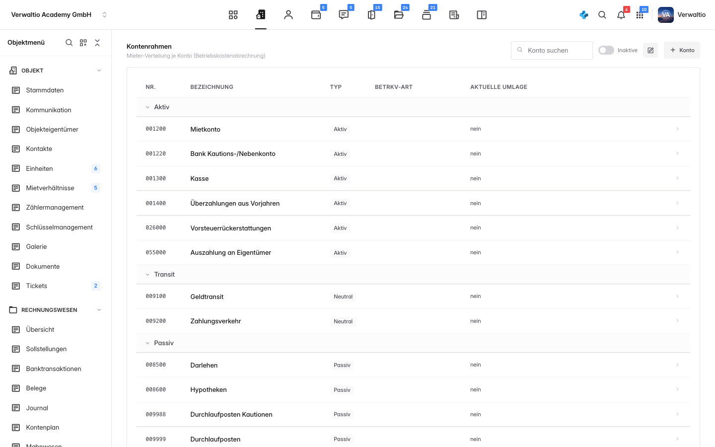Click the edit pencil button beside Inaktive
The height and width of the screenshot is (447, 715).
click(x=650, y=50)
